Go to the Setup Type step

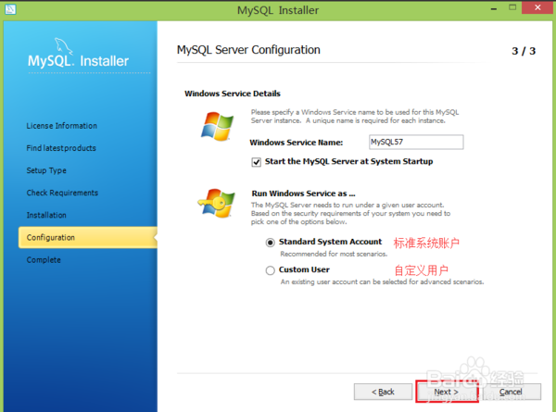coord(46,170)
